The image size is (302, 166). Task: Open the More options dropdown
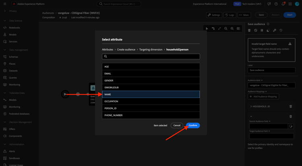click(x=244, y=15)
